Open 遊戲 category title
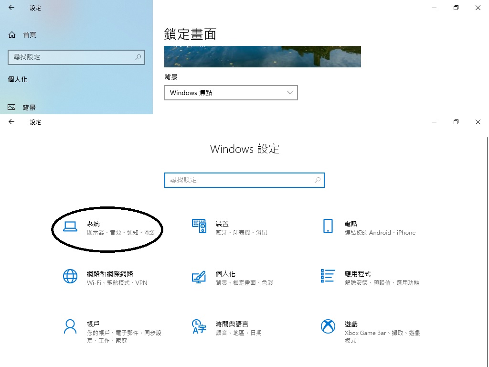 pyautogui.click(x=351, y=324)
